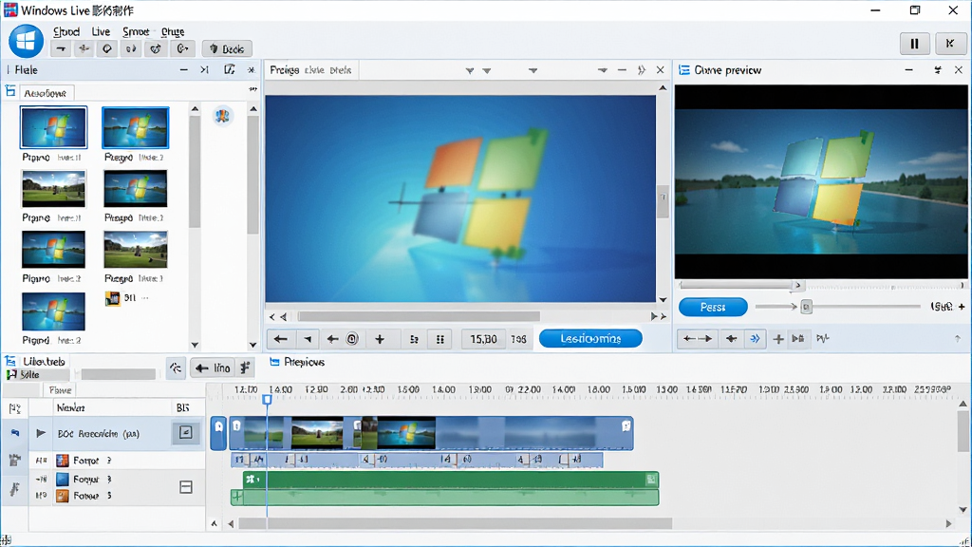Viewport: 972px width, 547px height.
Task: Click the down arrow of the thumbnail list scrollbar
Action: tap(195, 345)
